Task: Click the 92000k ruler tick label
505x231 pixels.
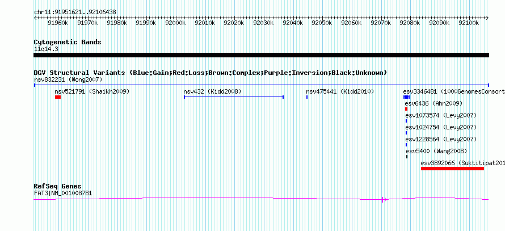Action: pos(175,23)
